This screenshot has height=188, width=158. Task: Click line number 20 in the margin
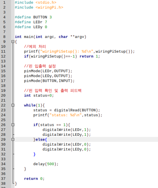click(3, 95)
